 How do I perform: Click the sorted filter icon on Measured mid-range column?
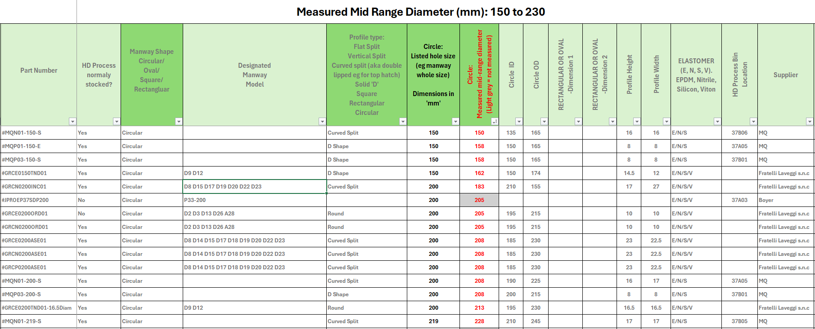495,122
